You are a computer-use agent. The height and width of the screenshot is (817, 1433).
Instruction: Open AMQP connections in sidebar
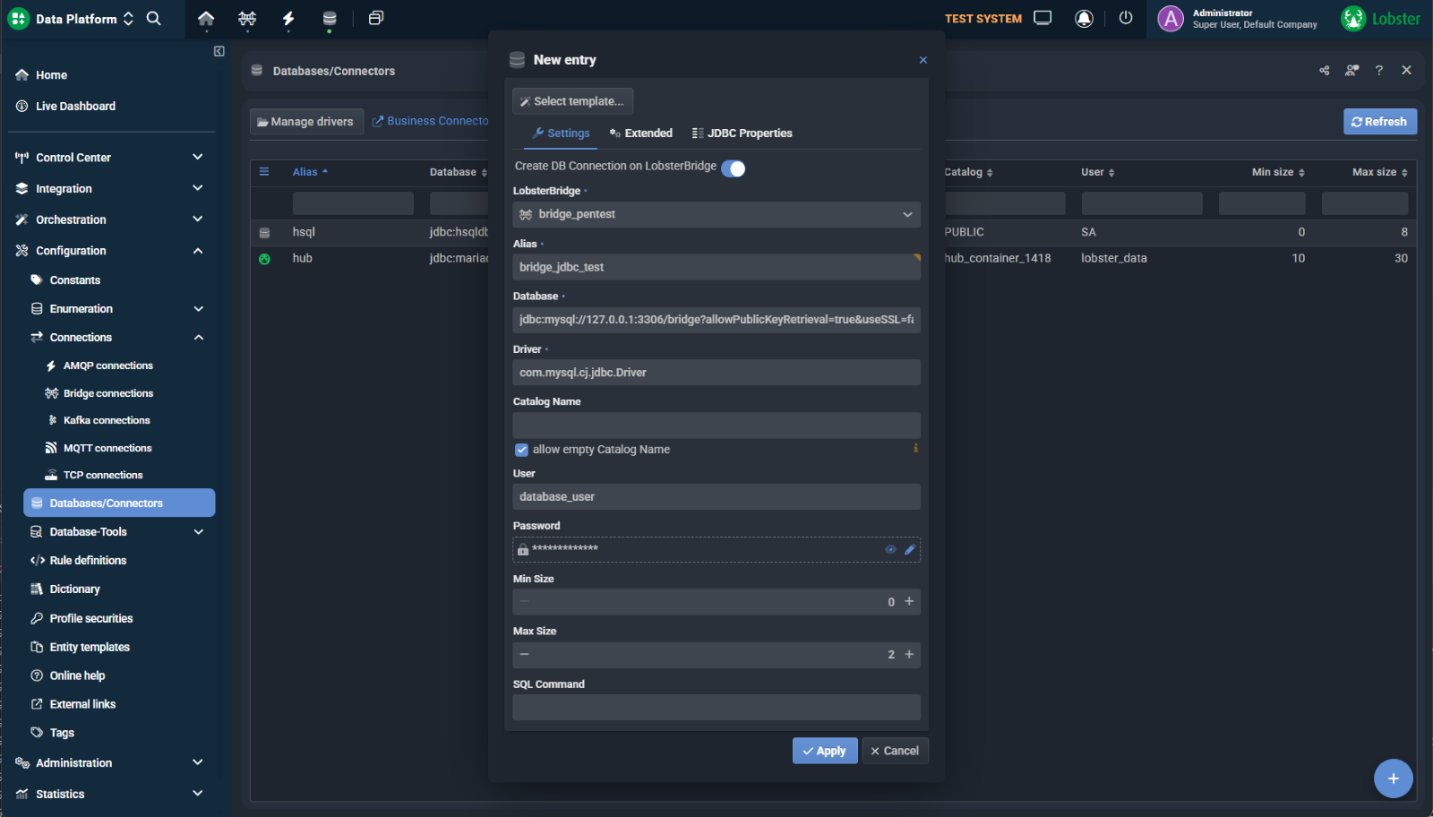(107, 365)
